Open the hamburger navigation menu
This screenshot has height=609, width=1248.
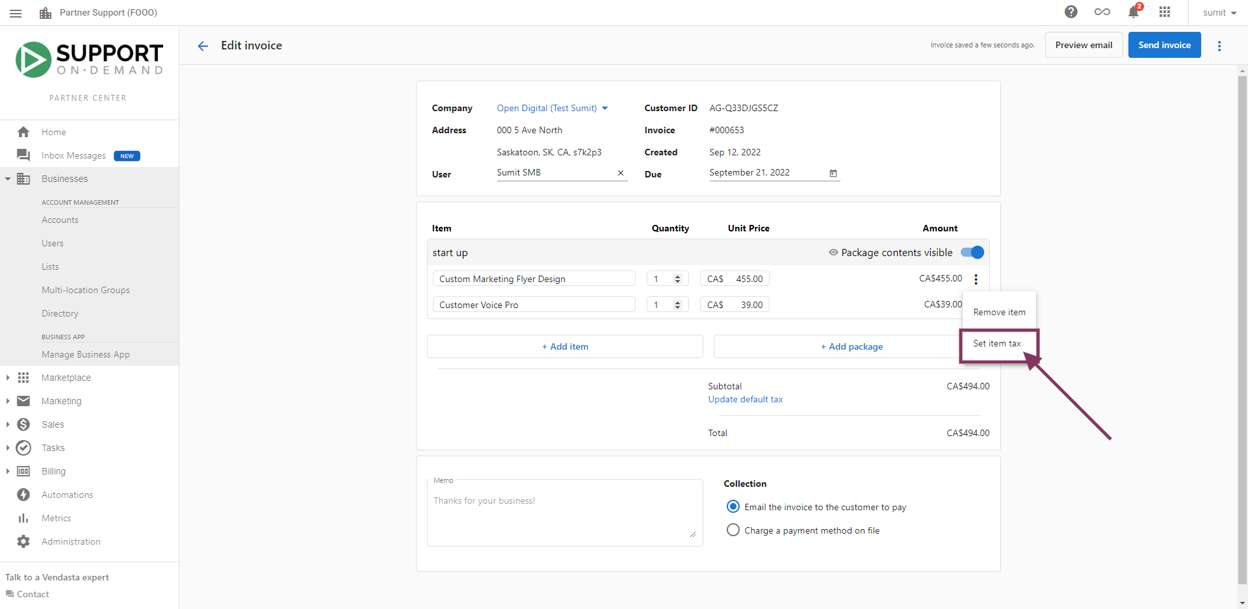click(x=16, y=13)
